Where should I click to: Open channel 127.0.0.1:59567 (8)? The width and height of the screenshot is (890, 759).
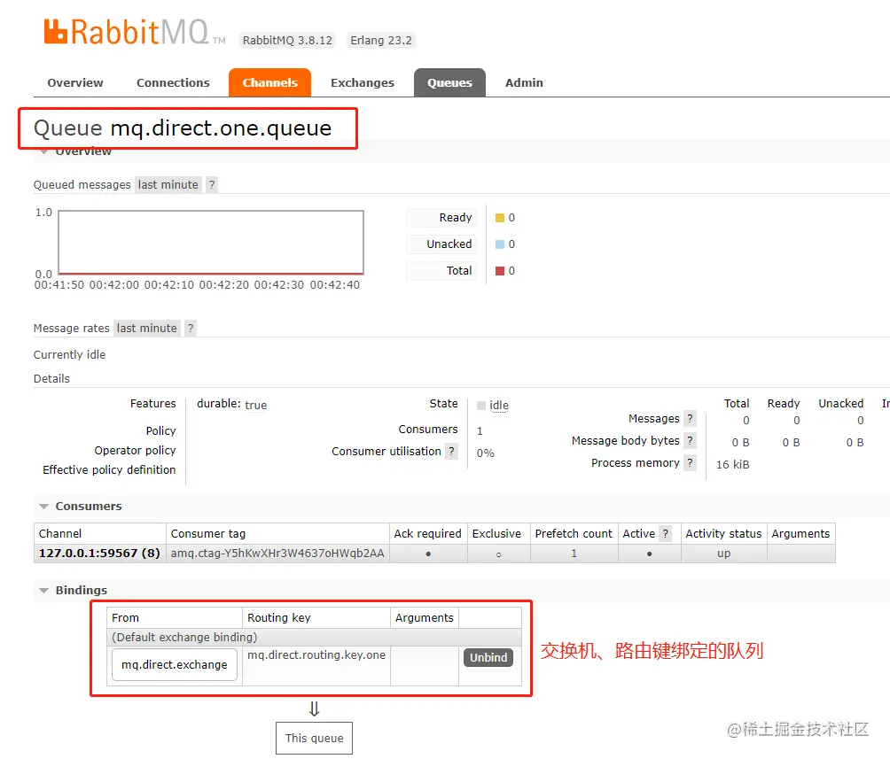pyautogui.click(x=99, y=553)
